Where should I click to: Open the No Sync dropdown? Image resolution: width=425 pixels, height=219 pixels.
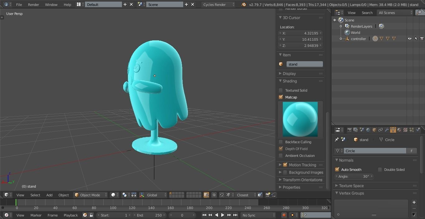[258, 215]
